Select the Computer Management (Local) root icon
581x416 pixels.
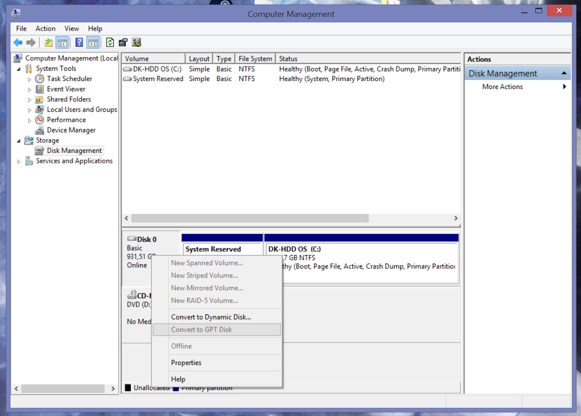click(x=18, y=58)
